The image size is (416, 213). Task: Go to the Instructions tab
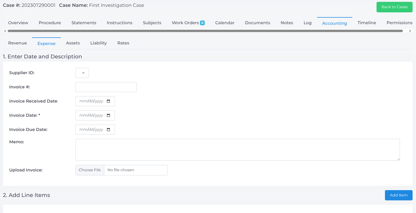[119, 23]
